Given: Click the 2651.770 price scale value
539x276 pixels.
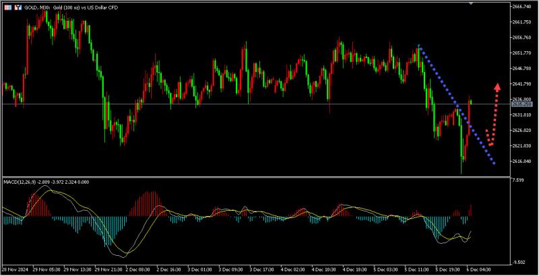Looking at the screenshot, I should [521, 53].
